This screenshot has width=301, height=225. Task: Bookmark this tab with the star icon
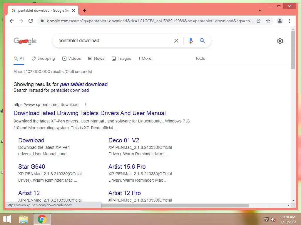tap(268, 21)
